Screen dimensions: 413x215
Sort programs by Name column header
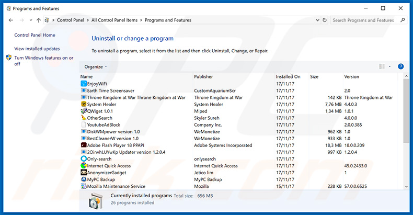coord(87,76)
